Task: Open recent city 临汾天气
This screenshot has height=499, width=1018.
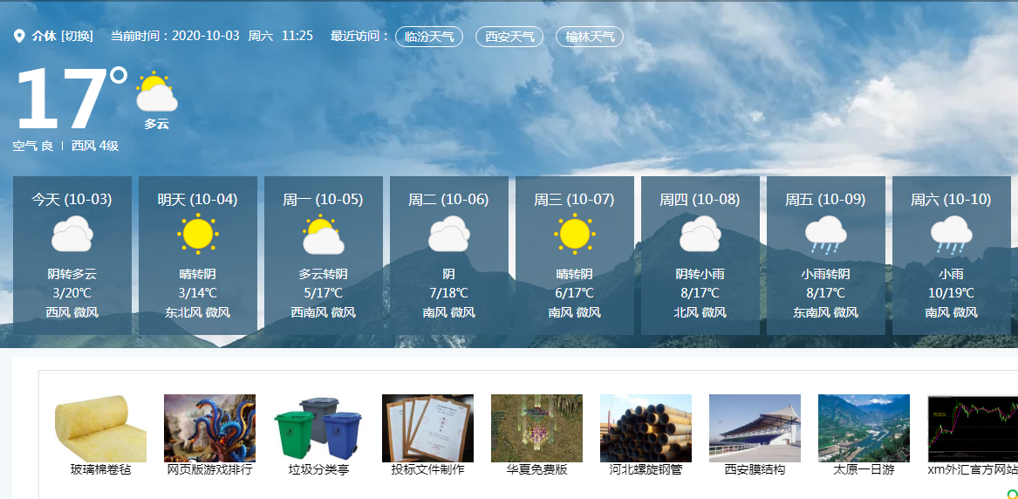Action: (429, 37)
